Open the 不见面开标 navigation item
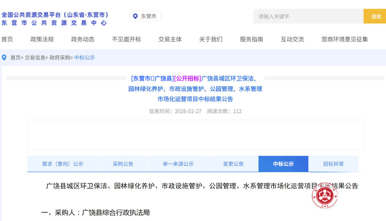This screenshot has height=221, width=386. click(x=127, y=39)
